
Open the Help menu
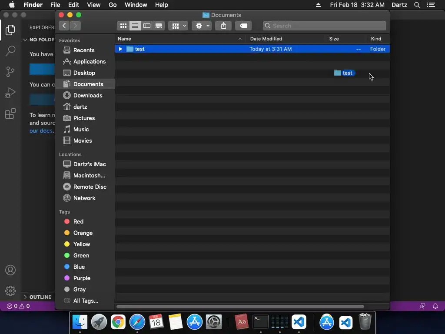coord(162,5)
